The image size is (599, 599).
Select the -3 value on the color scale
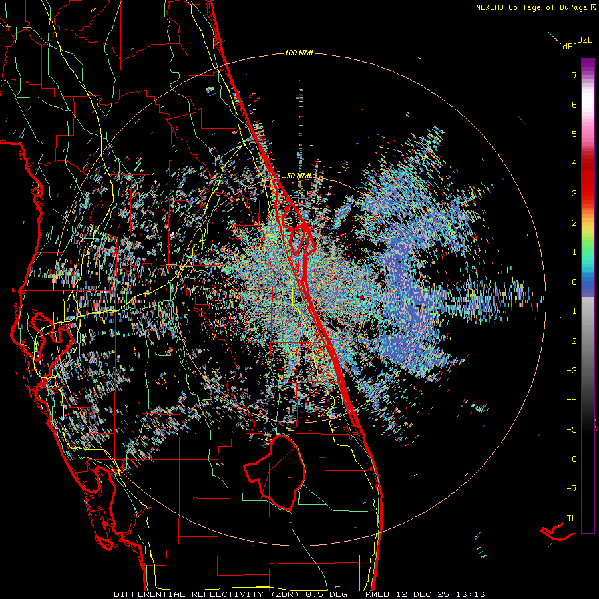click(572, 371)
